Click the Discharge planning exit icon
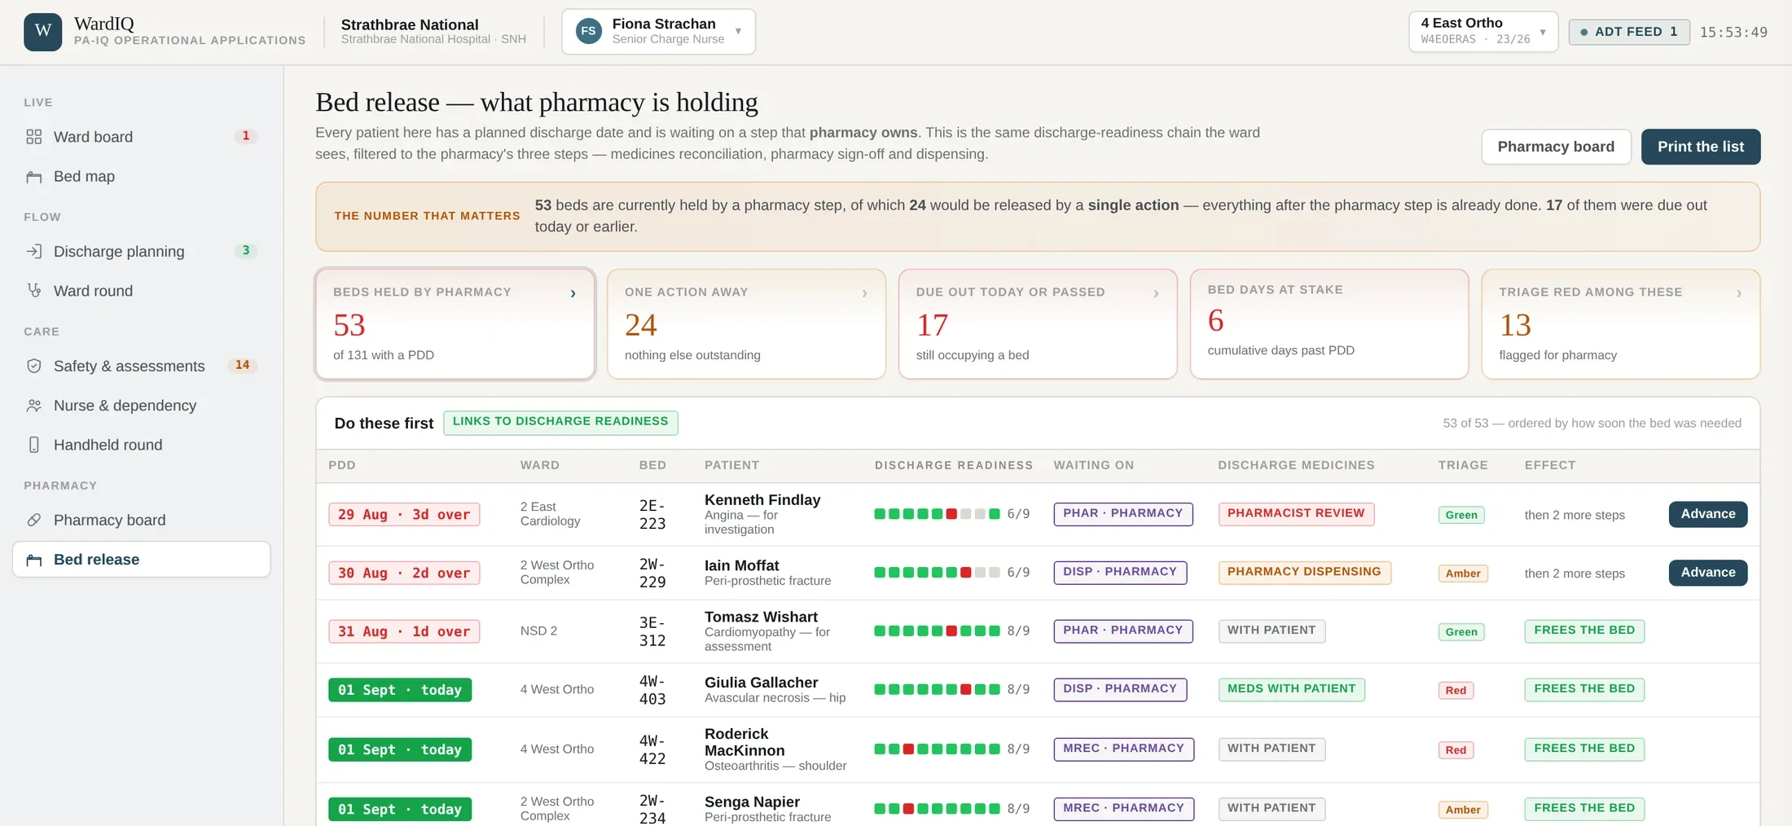The height and width of the screenshot is (826, 1792). [x=33, y=252]
